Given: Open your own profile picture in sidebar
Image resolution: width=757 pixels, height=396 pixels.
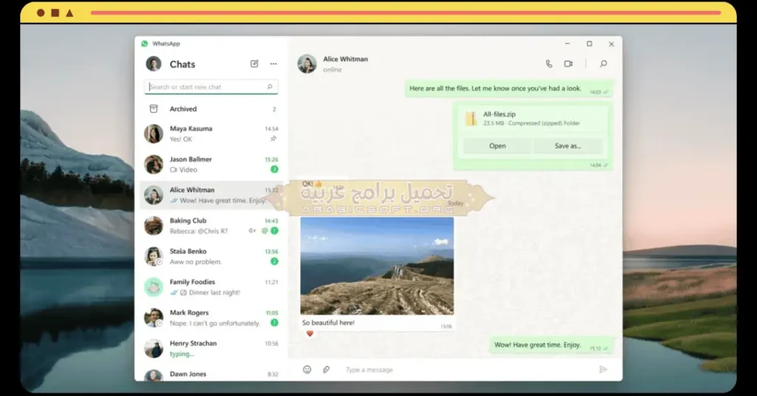Looking at the screenshot, I should coord(154,64).
